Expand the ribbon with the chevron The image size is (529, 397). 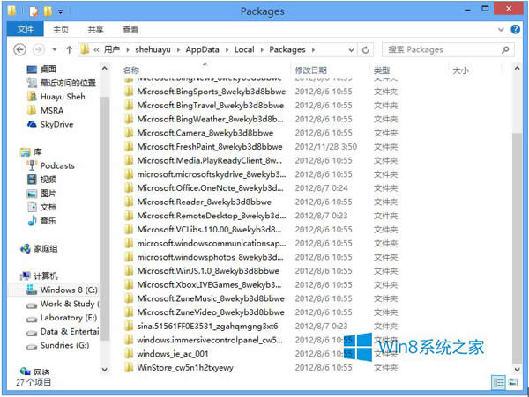click(501, 30)
